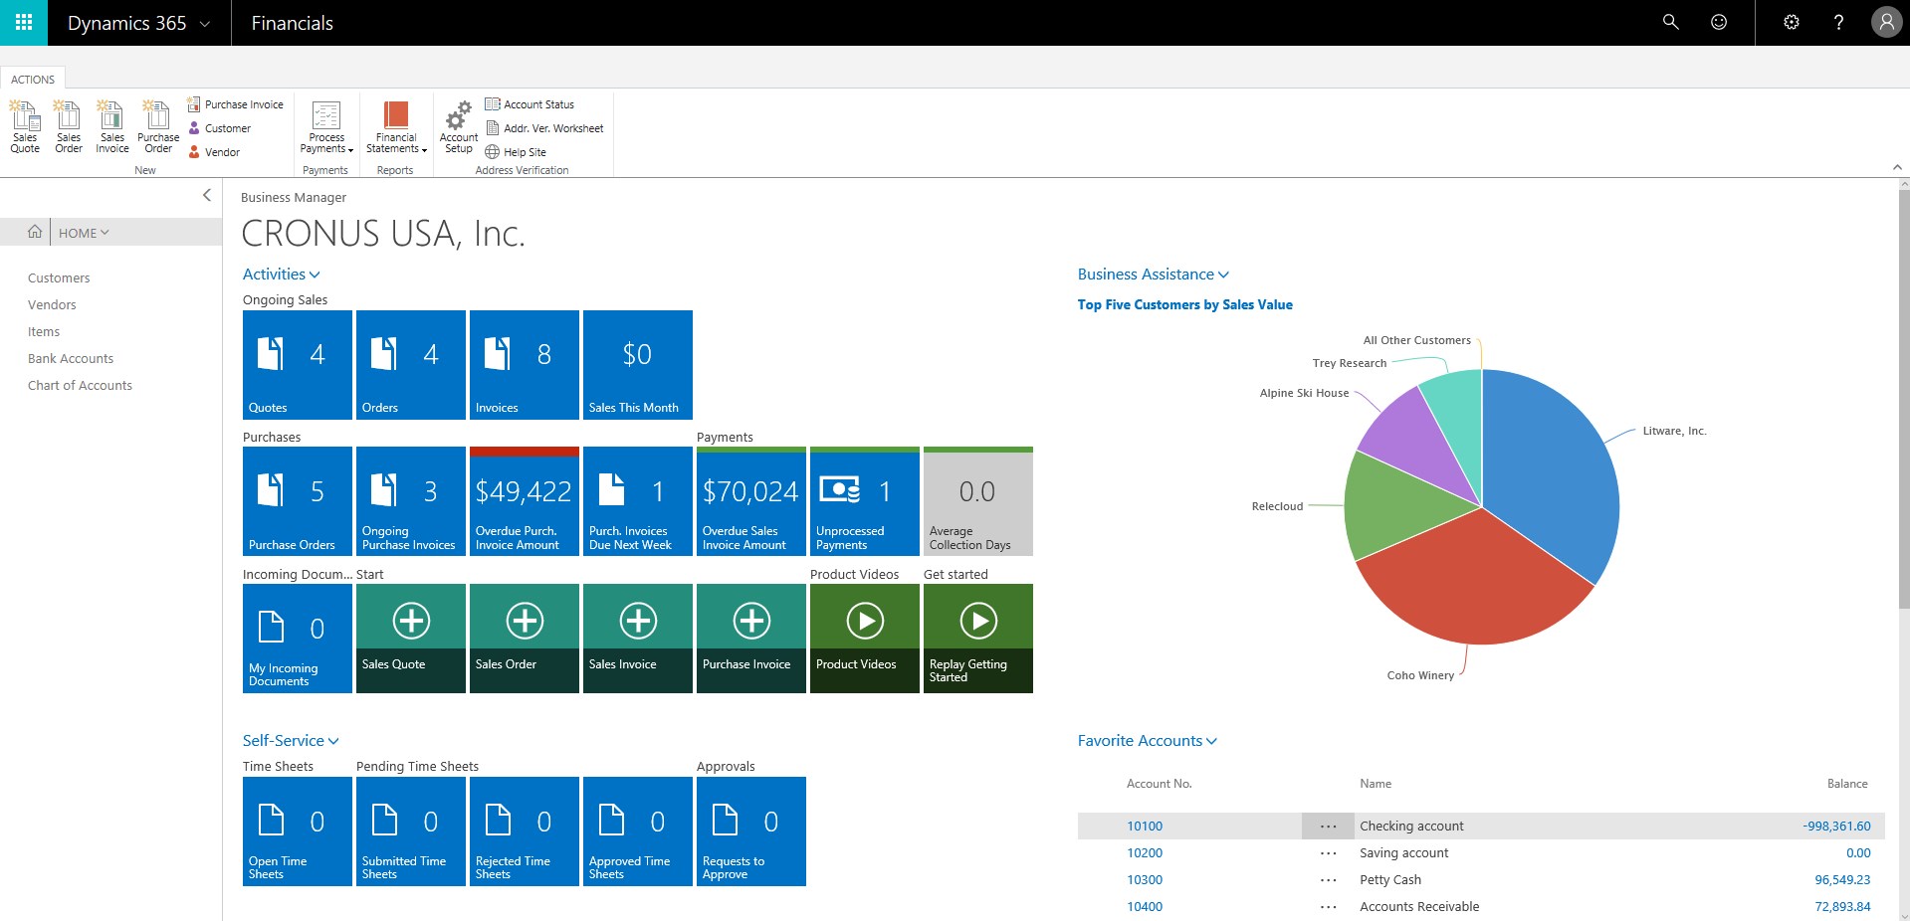Open Items in the navigation pane

tap(44, 332)
